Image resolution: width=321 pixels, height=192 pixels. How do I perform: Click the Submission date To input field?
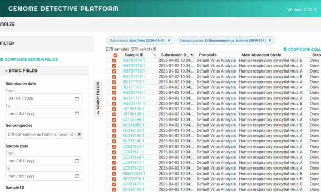(44, 113)
